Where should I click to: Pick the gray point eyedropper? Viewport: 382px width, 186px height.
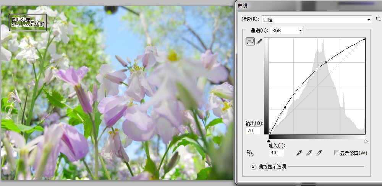coord(309,153)
